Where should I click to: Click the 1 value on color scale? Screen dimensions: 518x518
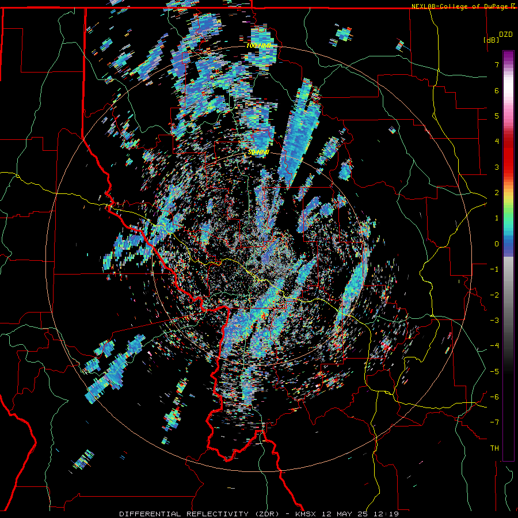(497, 218)
